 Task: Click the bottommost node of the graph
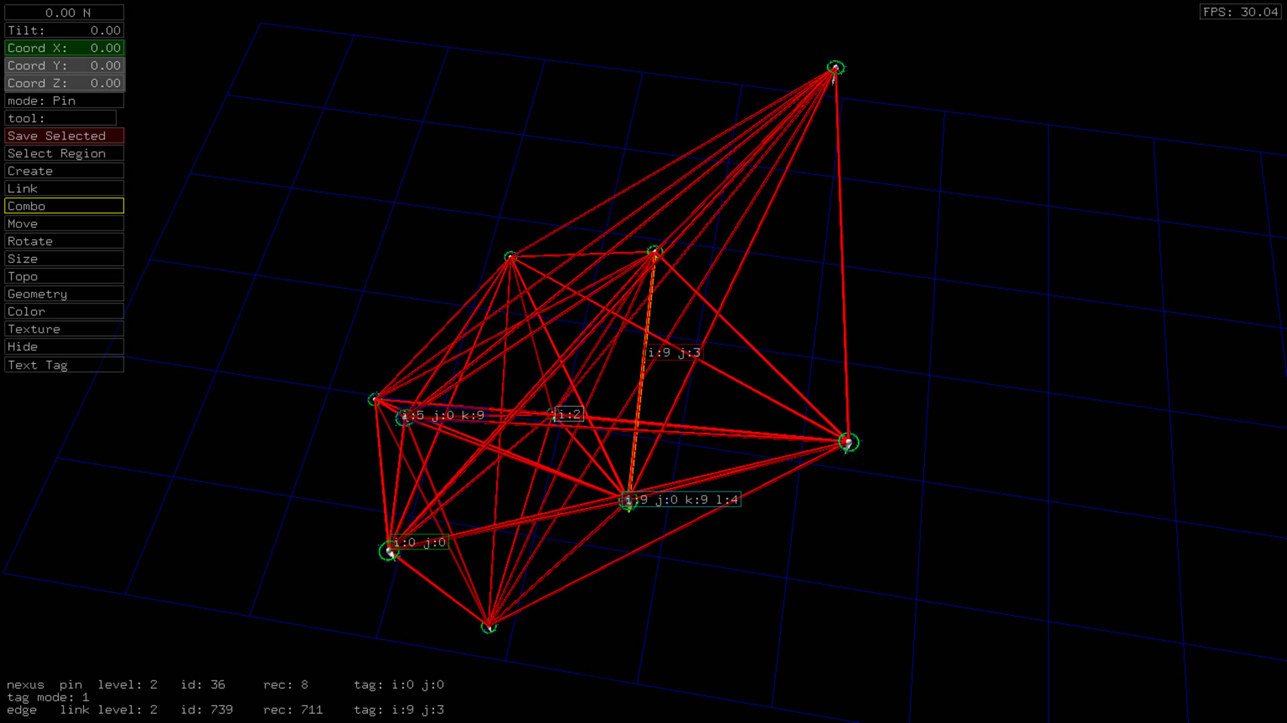pos(489,627)
